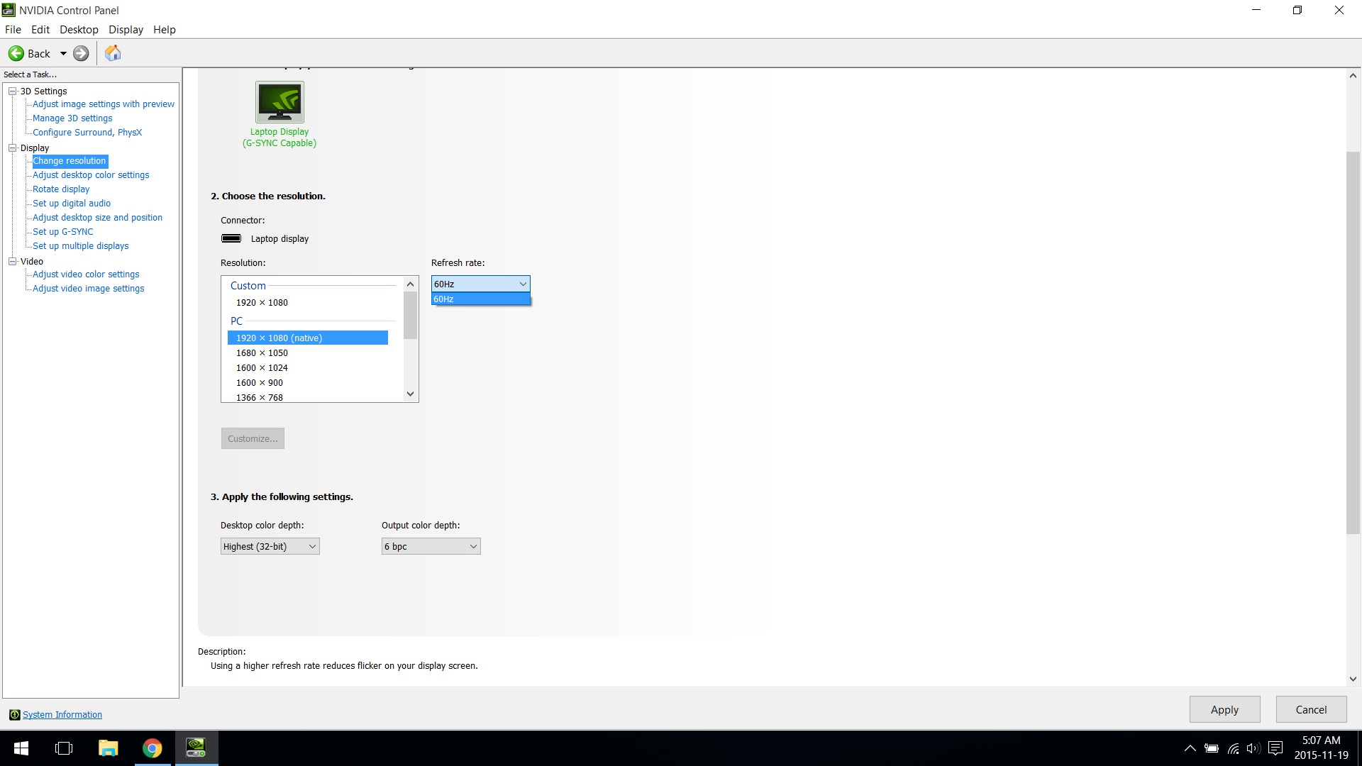Screen dimensions: 1362x766
Task: Open Set up G-SYNC task
Action: [63, 231]
